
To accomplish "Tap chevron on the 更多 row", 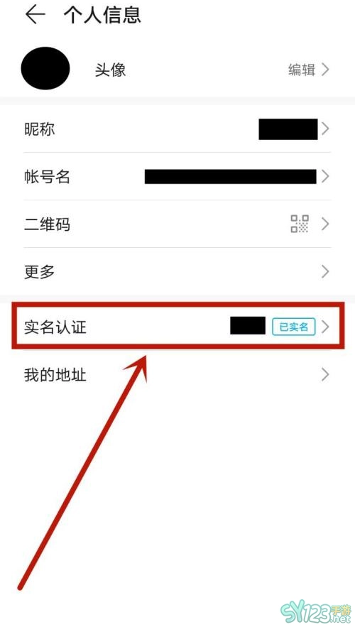I will (x=325, y=271).
